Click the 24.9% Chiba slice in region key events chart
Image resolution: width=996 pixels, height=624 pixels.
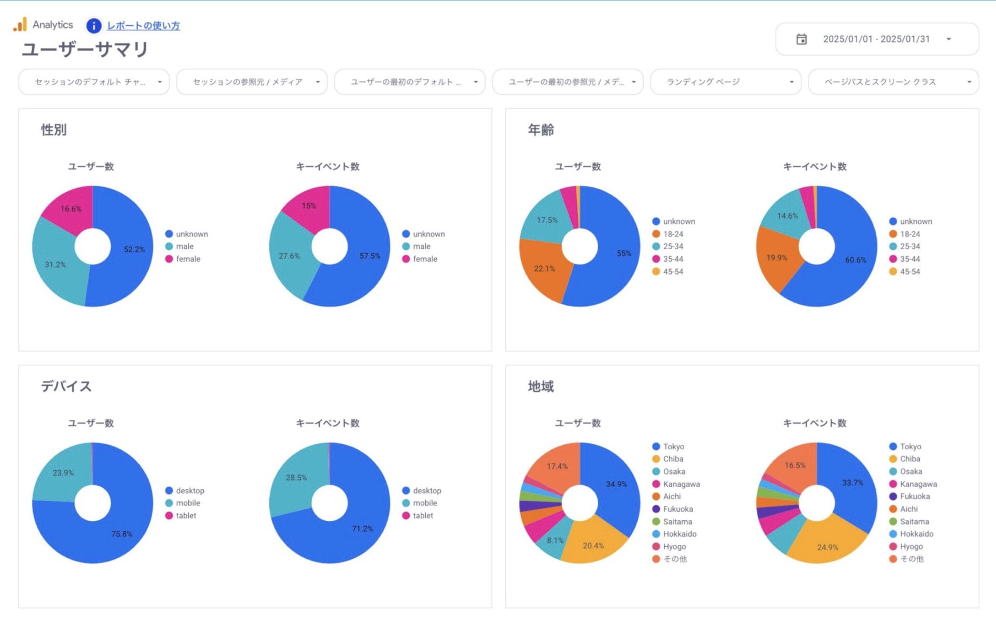[x=827, y=547]
